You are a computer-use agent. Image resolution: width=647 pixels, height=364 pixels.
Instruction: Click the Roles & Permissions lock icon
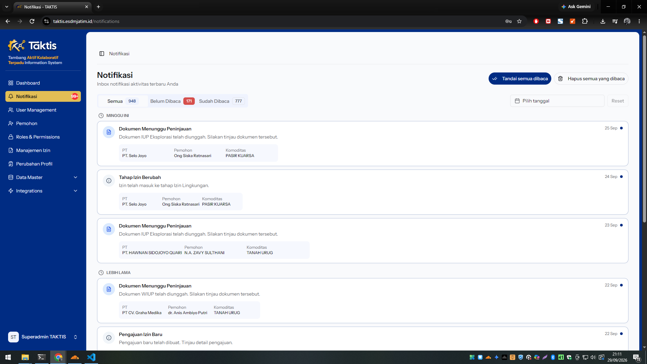click(11, 137)
